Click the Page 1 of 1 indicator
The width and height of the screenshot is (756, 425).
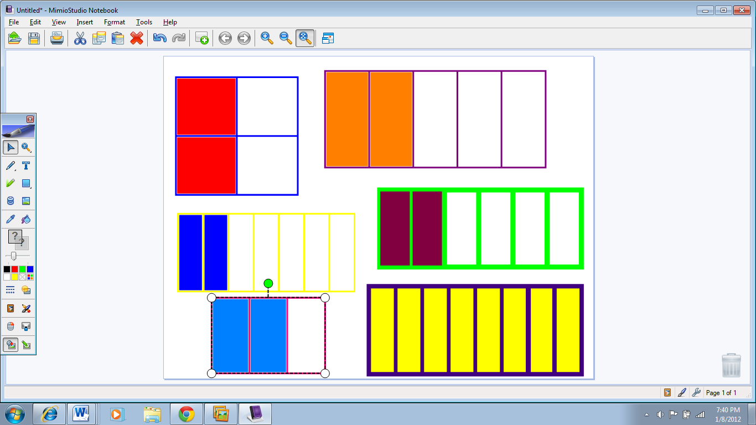721,393
